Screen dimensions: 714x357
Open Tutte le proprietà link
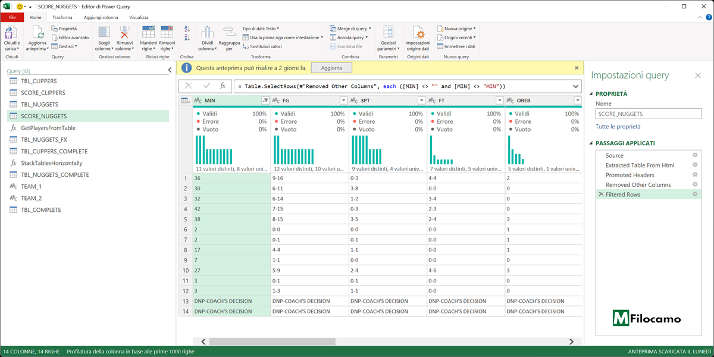[x=618, y=127]
